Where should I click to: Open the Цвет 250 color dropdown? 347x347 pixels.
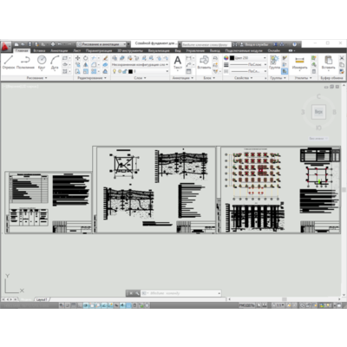point(247,58)
